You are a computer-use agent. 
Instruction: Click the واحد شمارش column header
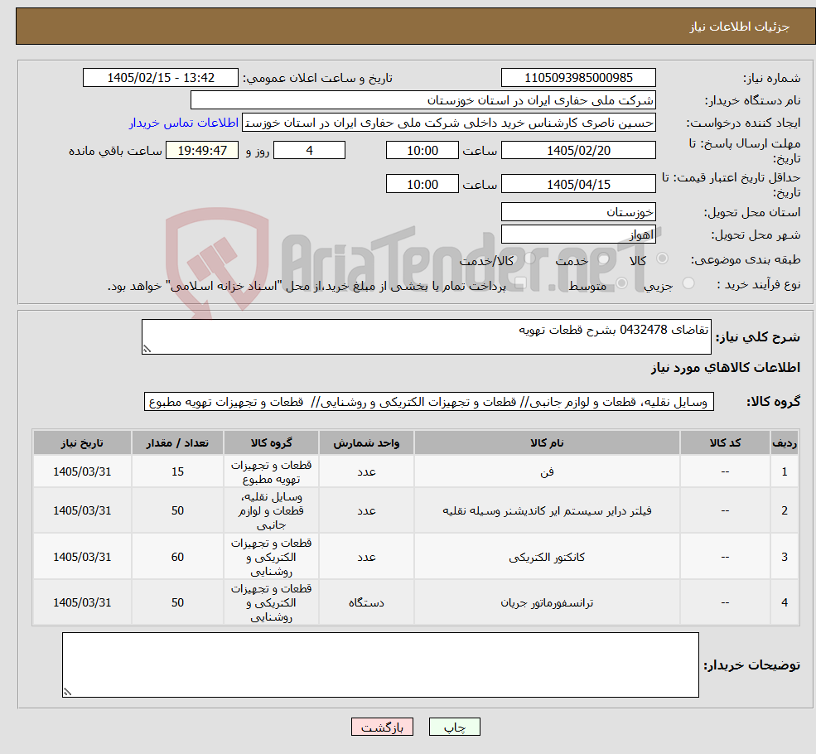tap(366, 442)
